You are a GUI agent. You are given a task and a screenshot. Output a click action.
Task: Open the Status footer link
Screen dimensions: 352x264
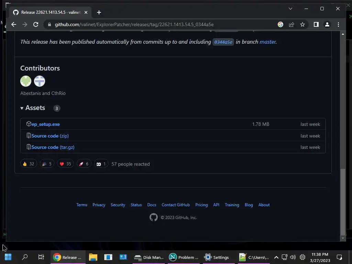pos(136,205)
